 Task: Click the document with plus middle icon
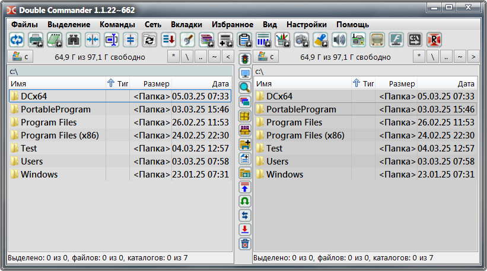[x=245, y=159]
